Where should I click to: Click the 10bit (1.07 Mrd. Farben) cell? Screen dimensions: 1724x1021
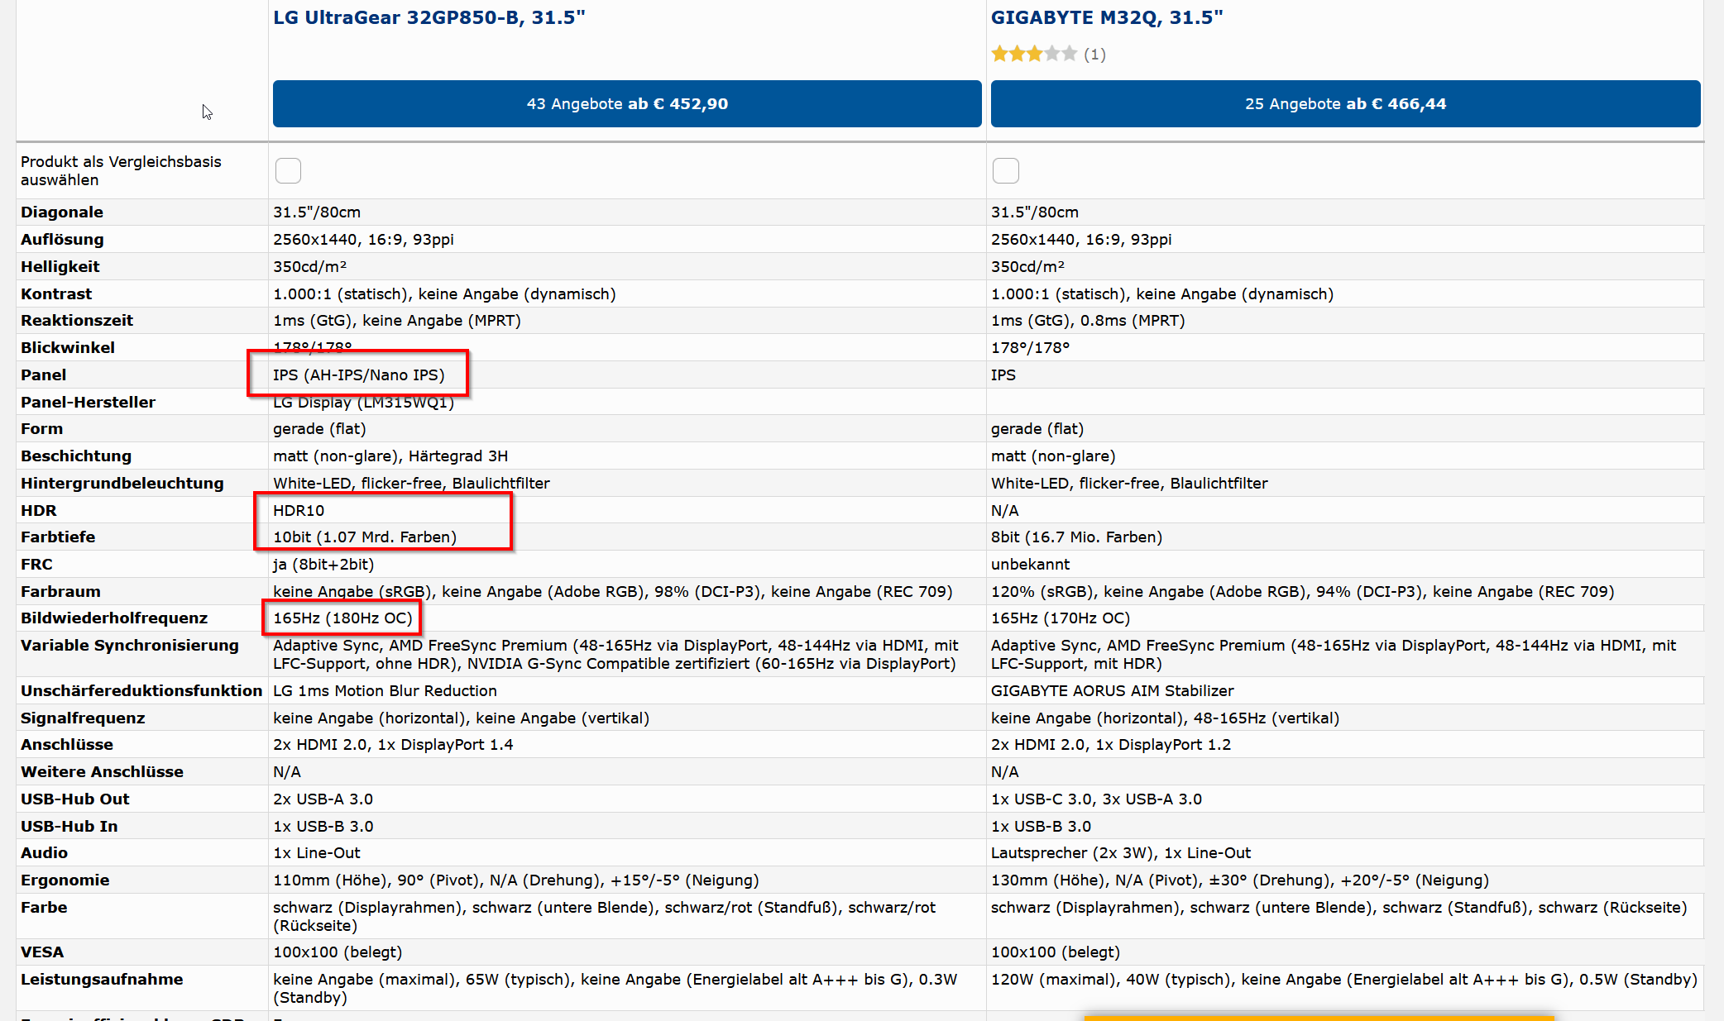364,537
